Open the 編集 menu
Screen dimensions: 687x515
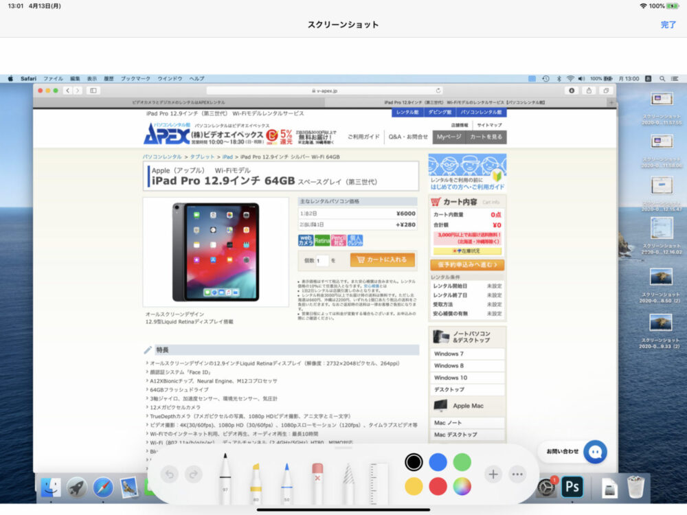point(75,79)
